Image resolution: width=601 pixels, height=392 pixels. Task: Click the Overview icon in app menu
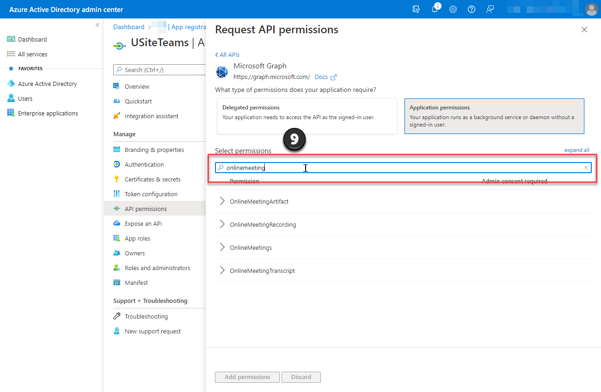point(117,86)
